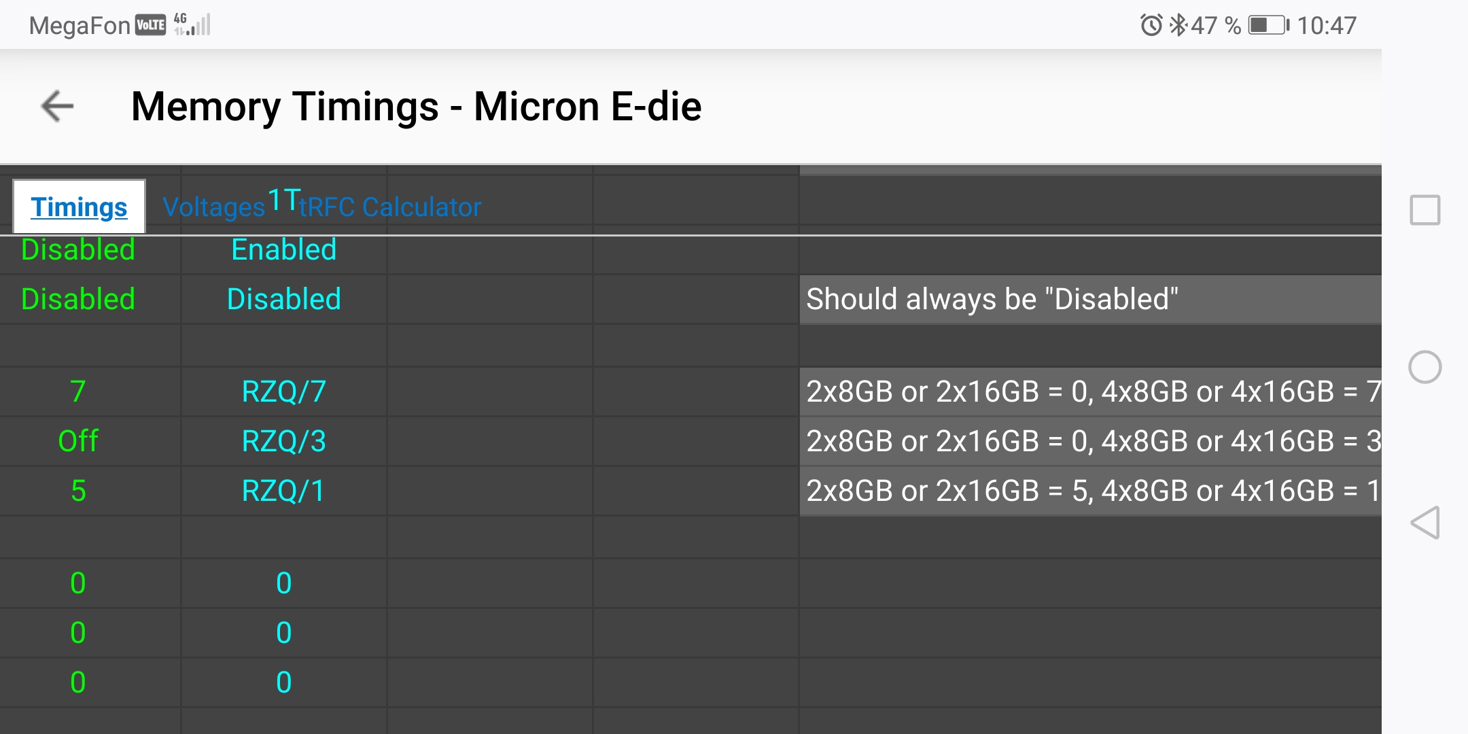The image size is (1468, 734).
Task: Tap the clock showing 10:47
Action: coord(1327,26)
